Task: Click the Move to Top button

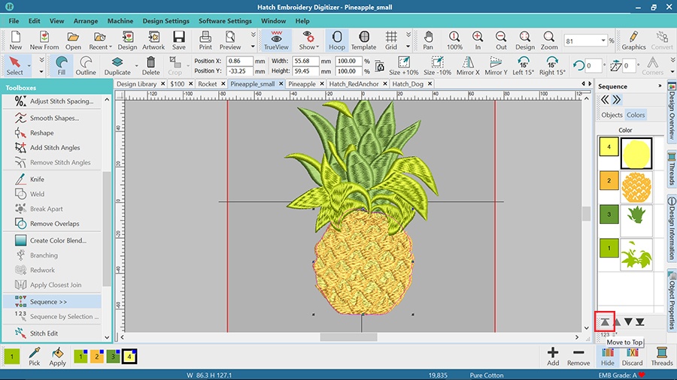Action: 605,322
